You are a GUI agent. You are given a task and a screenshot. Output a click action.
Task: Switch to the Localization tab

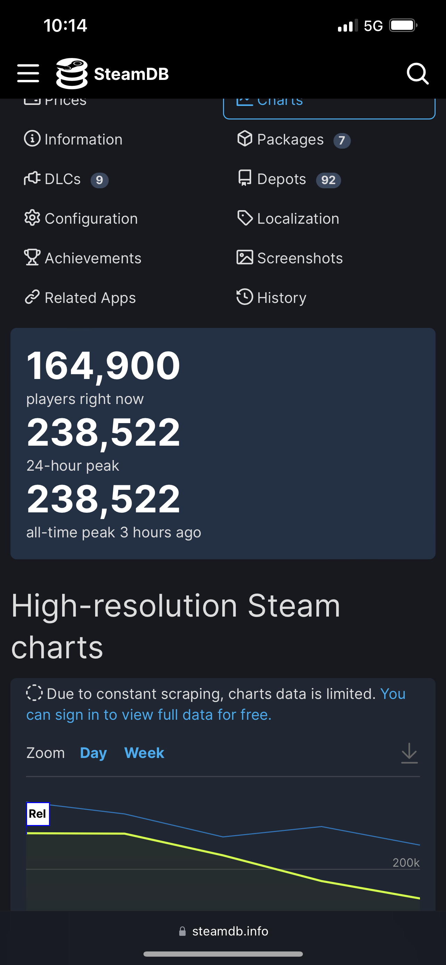coord(298,218)
